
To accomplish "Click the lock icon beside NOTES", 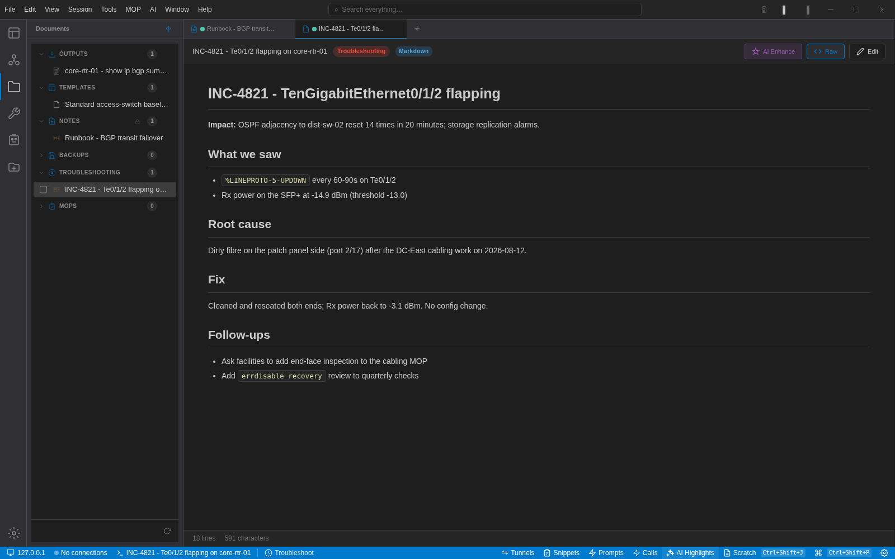I will pos(137,121).
